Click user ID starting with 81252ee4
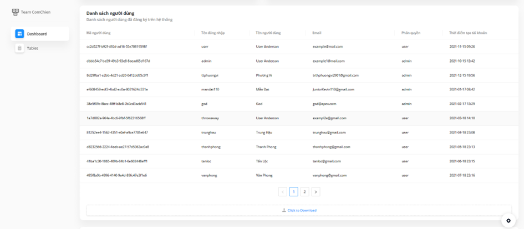 click(117, 133)
